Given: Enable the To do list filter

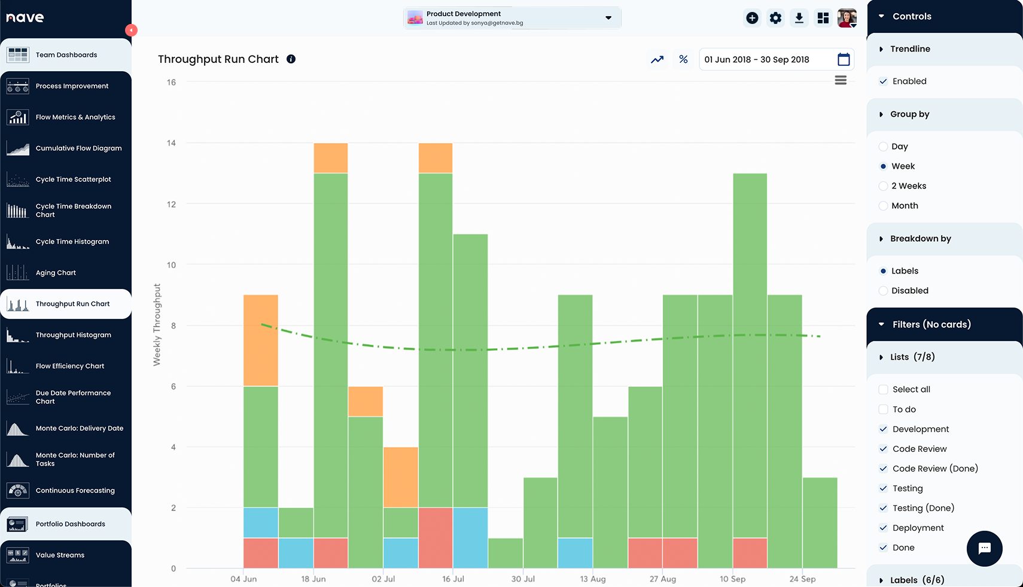Looking at the screenshot, I should [883, 409].
